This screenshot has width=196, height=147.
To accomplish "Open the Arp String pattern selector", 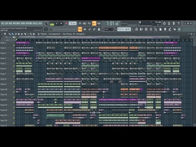I will [124, 29].
